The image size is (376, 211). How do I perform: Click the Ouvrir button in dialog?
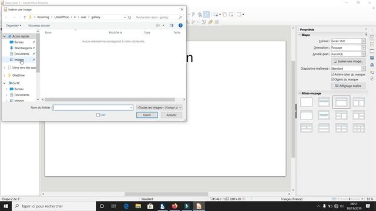point(147,115)
